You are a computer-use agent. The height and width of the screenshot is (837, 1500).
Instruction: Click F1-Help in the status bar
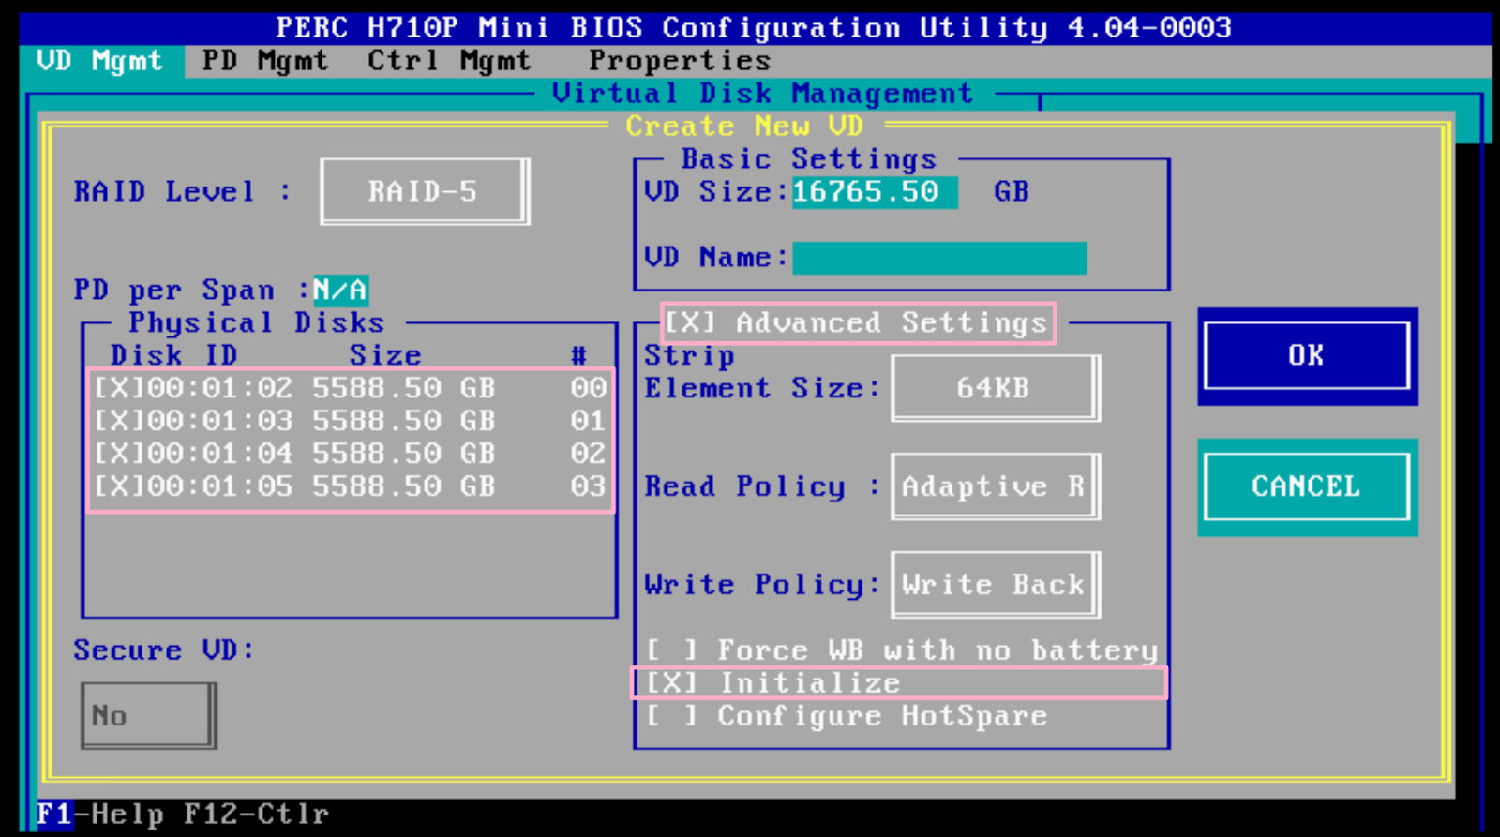[x=100, y=814]
